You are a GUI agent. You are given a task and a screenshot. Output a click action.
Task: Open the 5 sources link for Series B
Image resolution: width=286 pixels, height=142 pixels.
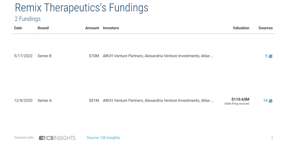266,56
